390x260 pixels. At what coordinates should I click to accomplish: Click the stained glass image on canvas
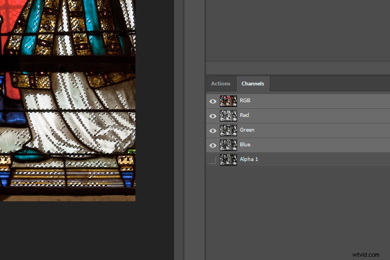click(x=67, y=101)
